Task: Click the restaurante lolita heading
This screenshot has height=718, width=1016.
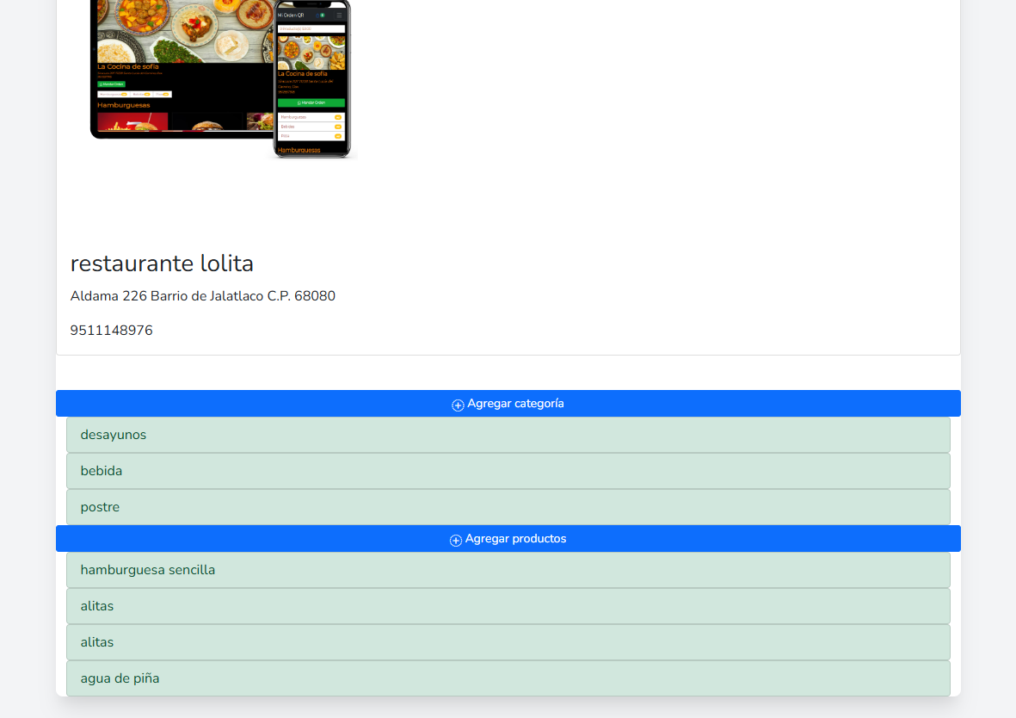Action: [162, 263]
